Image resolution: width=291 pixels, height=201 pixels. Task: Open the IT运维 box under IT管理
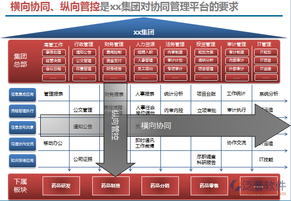[x=266, y=69]
